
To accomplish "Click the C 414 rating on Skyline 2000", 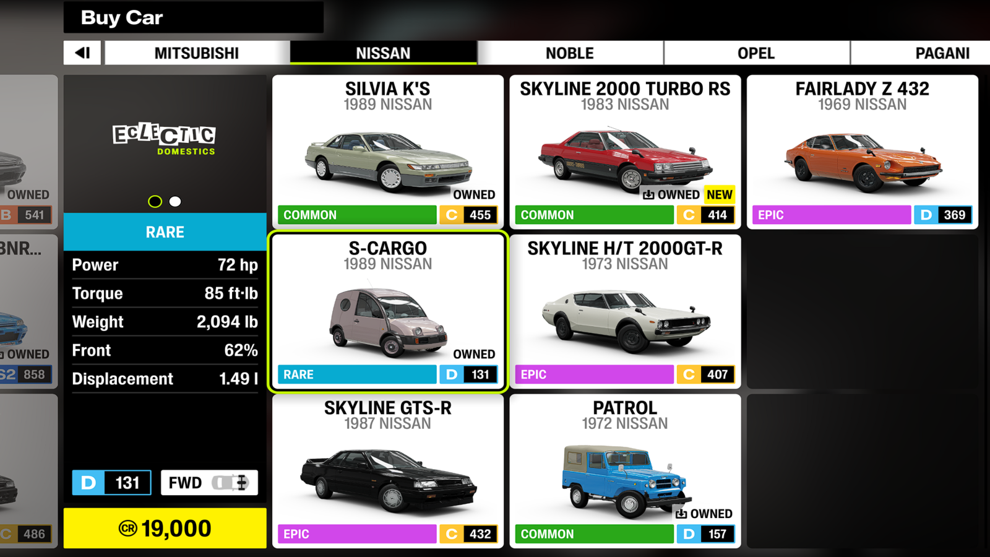I will point(705,215).
